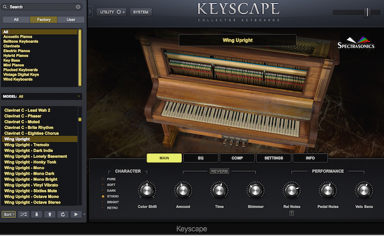Show Factory patches filter tab
The height and width of the screenshot is (236, 384).
(x=44, y=20)
